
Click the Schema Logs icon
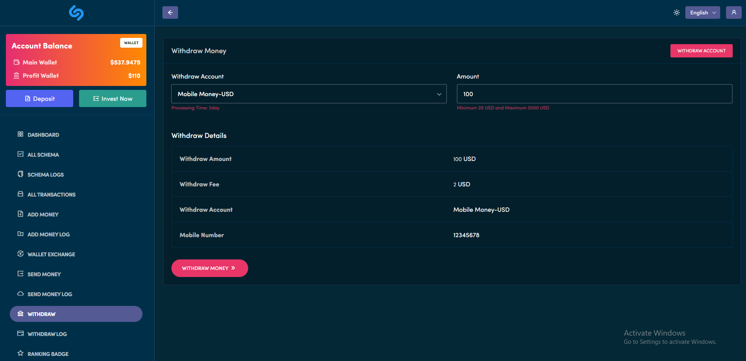(x=20, y=174)
